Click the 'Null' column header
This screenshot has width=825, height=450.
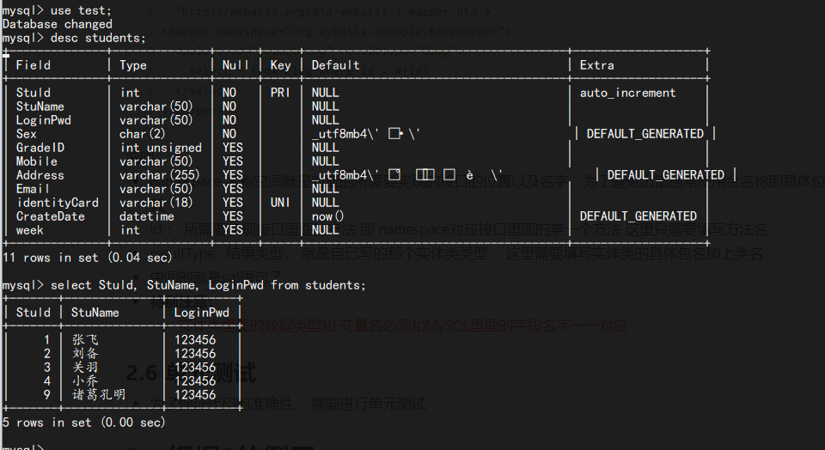[235, 65]
